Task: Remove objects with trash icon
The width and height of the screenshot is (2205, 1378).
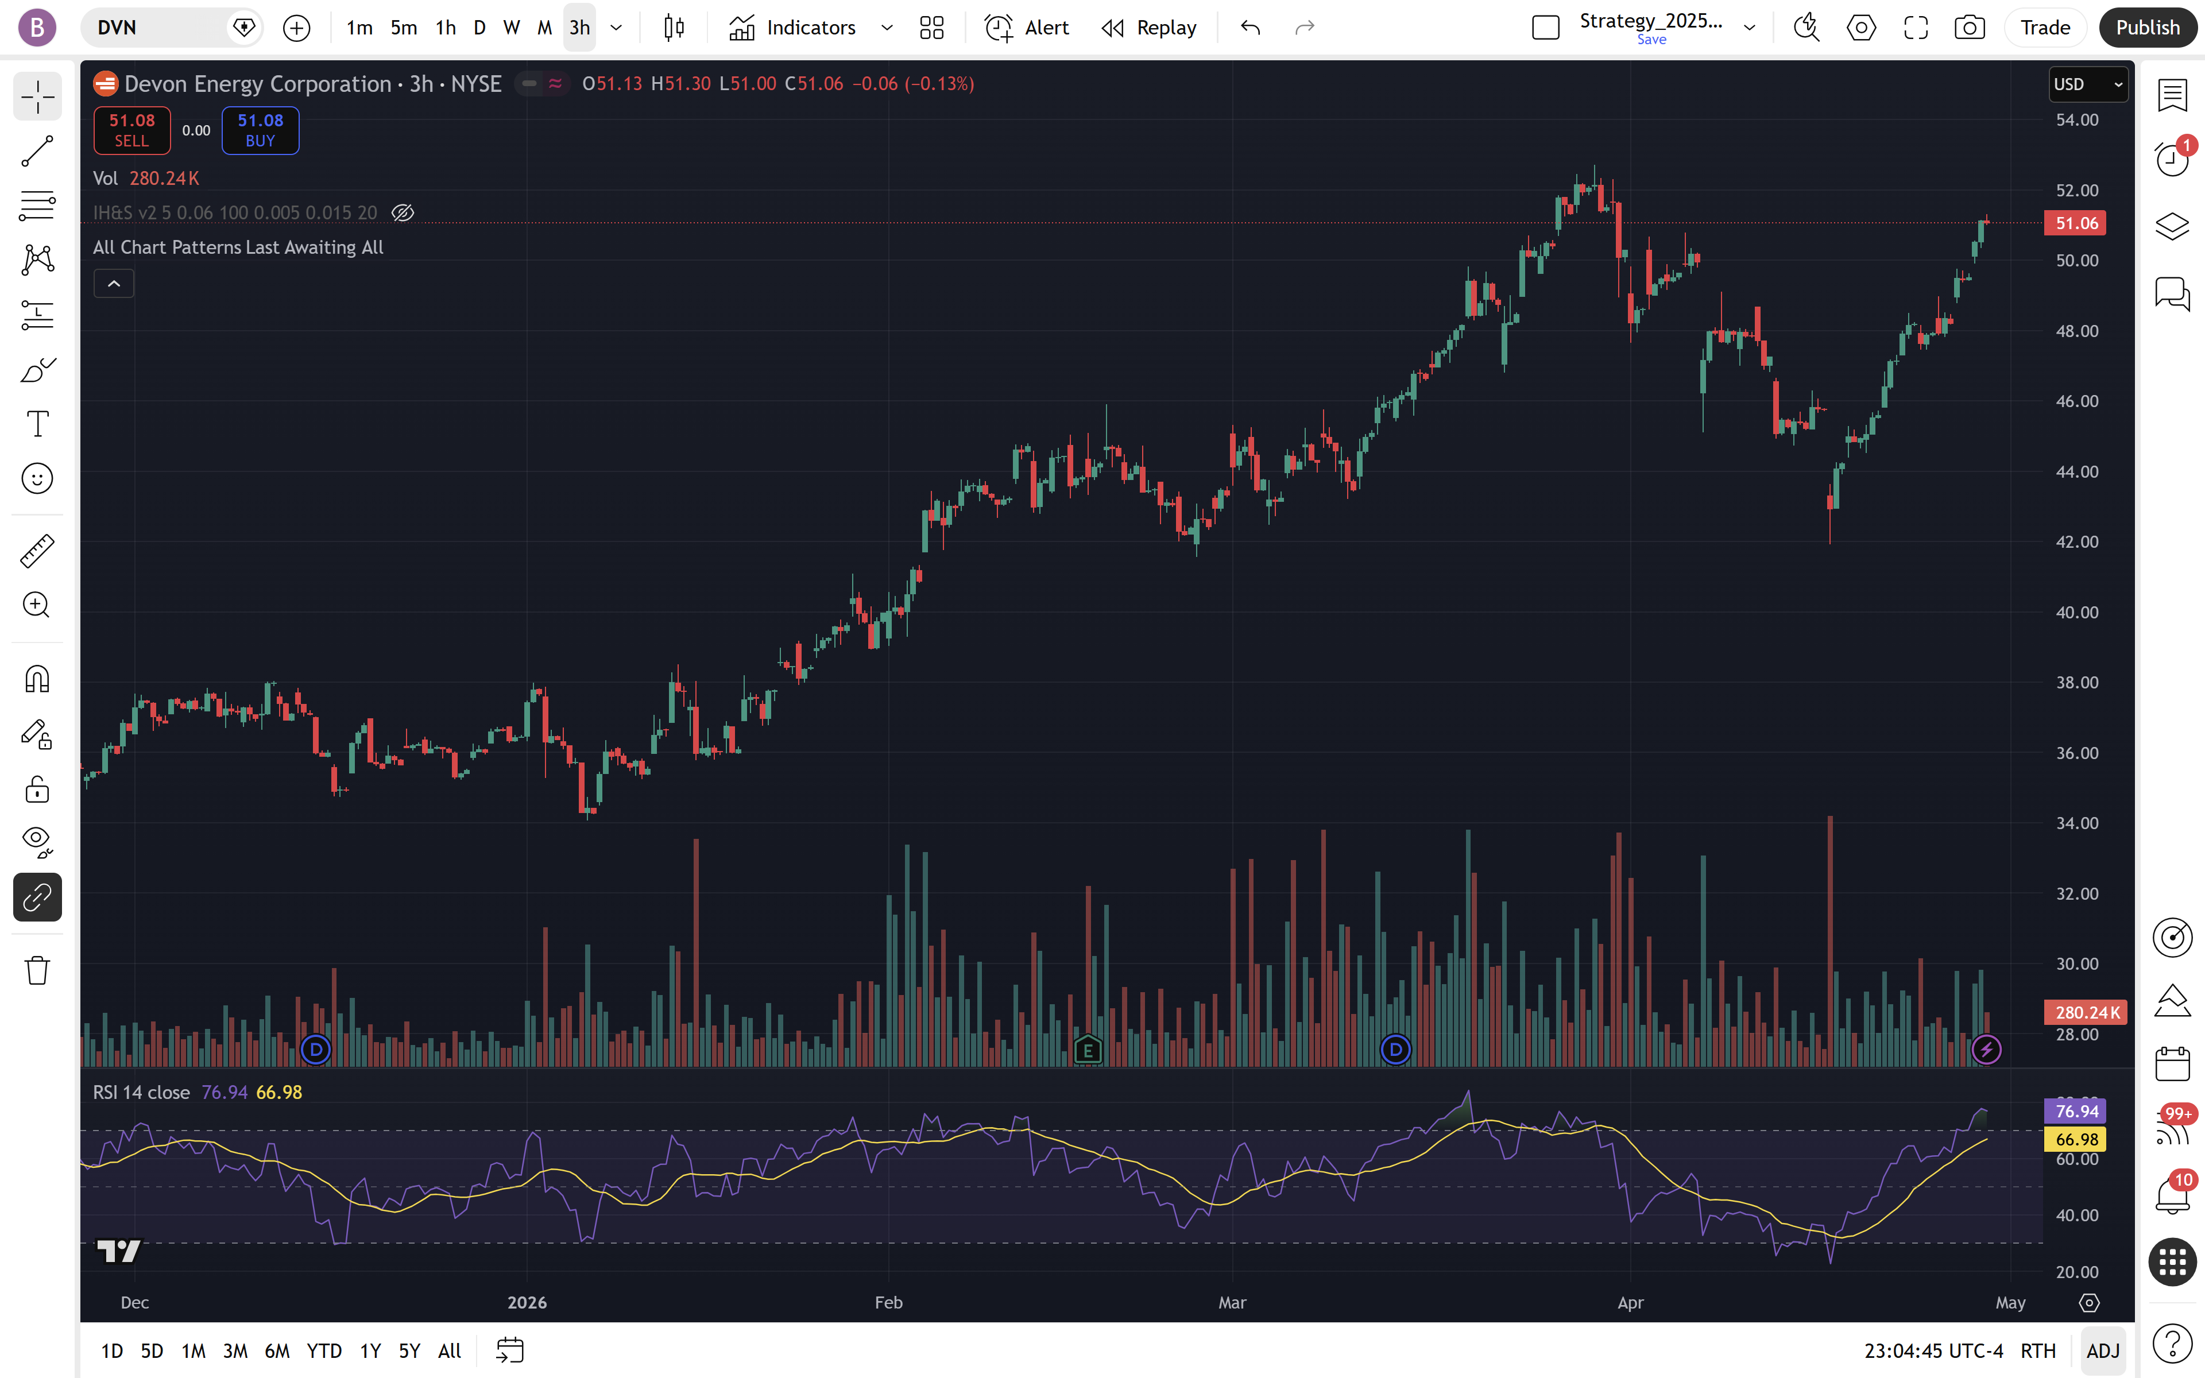Action: click(37, 970)
